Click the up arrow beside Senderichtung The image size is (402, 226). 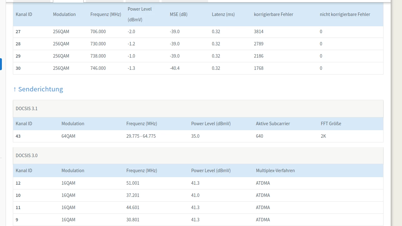click(15, 89)
